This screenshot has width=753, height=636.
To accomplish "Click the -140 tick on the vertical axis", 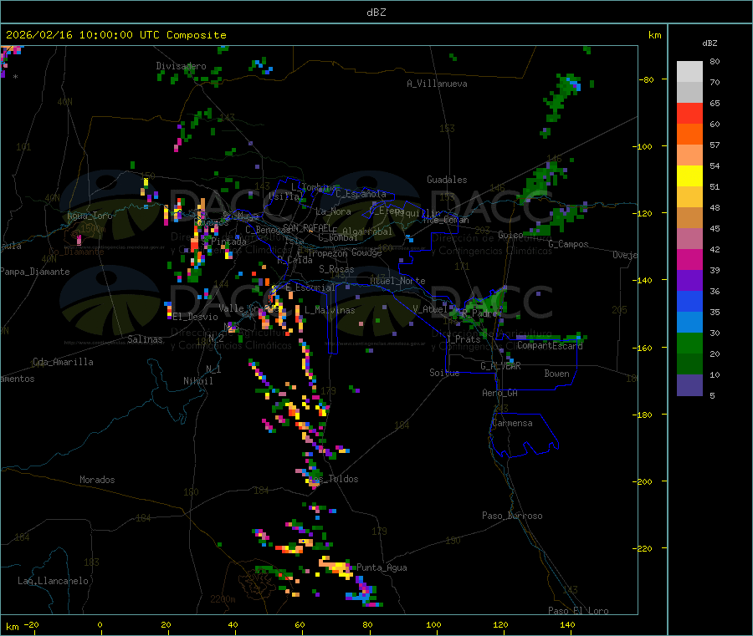I will 643,280.
